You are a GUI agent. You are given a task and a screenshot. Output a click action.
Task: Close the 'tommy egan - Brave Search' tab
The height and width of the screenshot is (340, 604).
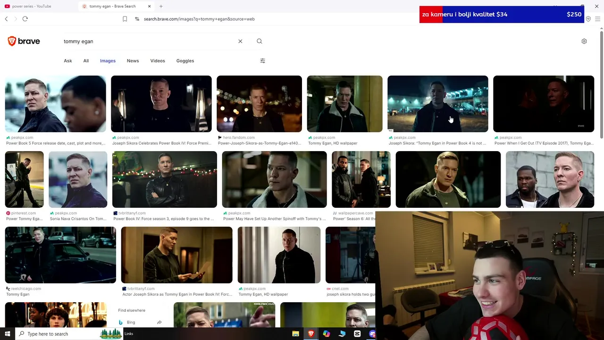pyautogui.click(x=150, y=6)
